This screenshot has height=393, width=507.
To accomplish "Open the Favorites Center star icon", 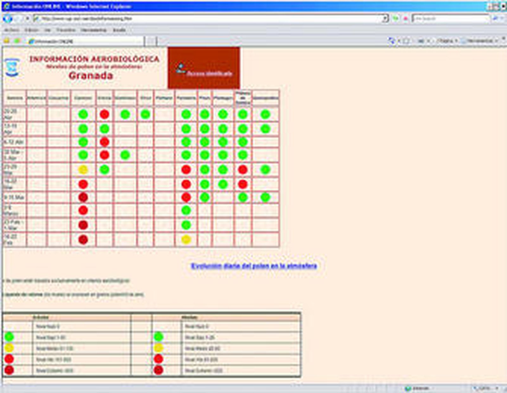I will [7, 41].
